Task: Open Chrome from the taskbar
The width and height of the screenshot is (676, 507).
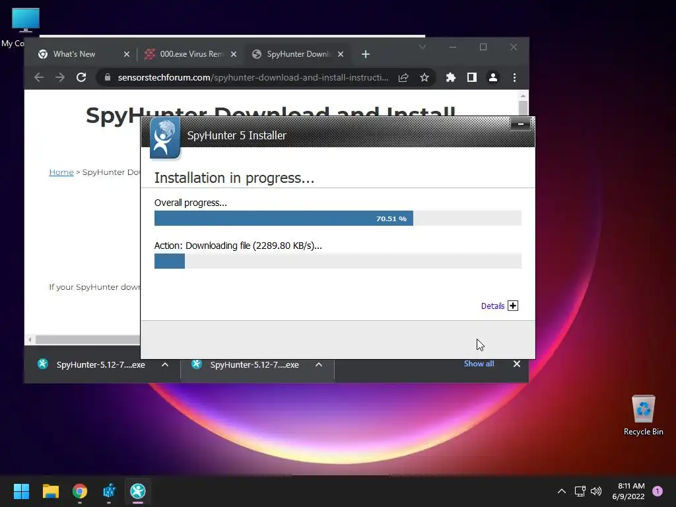Action: pyautogui.click(x=80, y=491)
